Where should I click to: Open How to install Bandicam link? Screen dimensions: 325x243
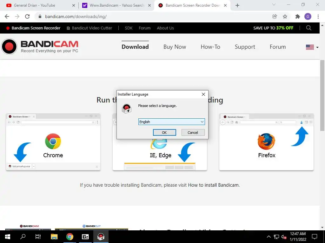click(214, 185)
